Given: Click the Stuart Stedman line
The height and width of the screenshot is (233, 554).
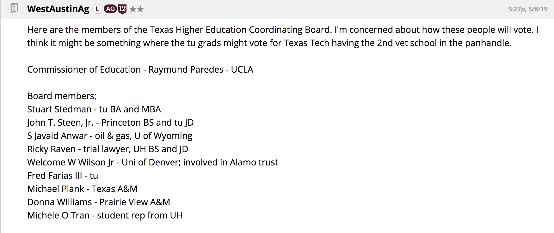Looking at the screenshot, I should click(94, 109).
